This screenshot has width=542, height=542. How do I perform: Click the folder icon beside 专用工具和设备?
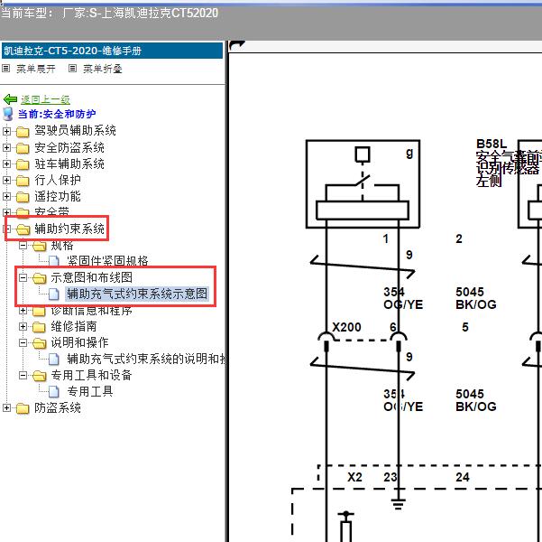click(x=40, y=376)
